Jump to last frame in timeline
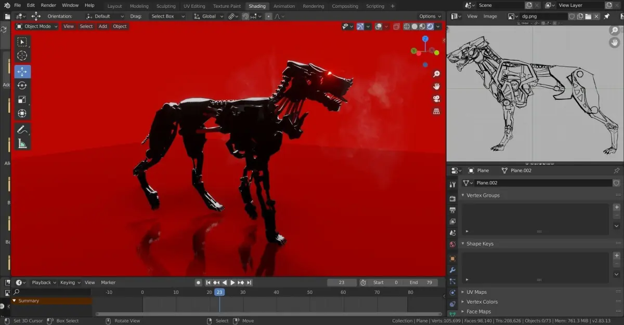Screen dimensions: 624x325 click(x=250, y=282)
